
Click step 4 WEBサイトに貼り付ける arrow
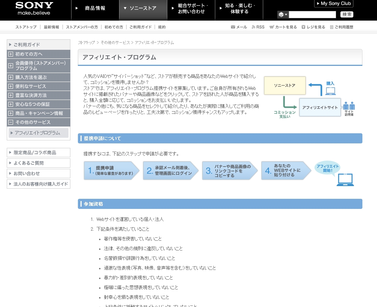pyautogui.click(x=286, y=170)
